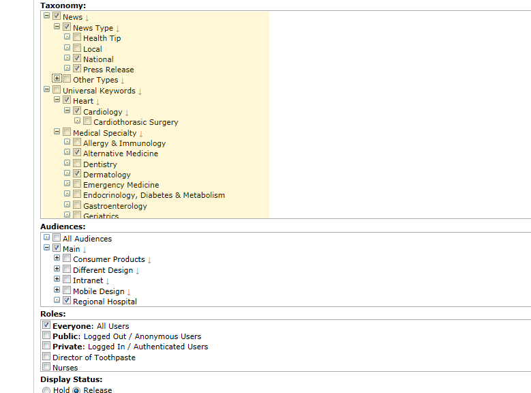Click the Regional Hospital audience label

(104, 302)
